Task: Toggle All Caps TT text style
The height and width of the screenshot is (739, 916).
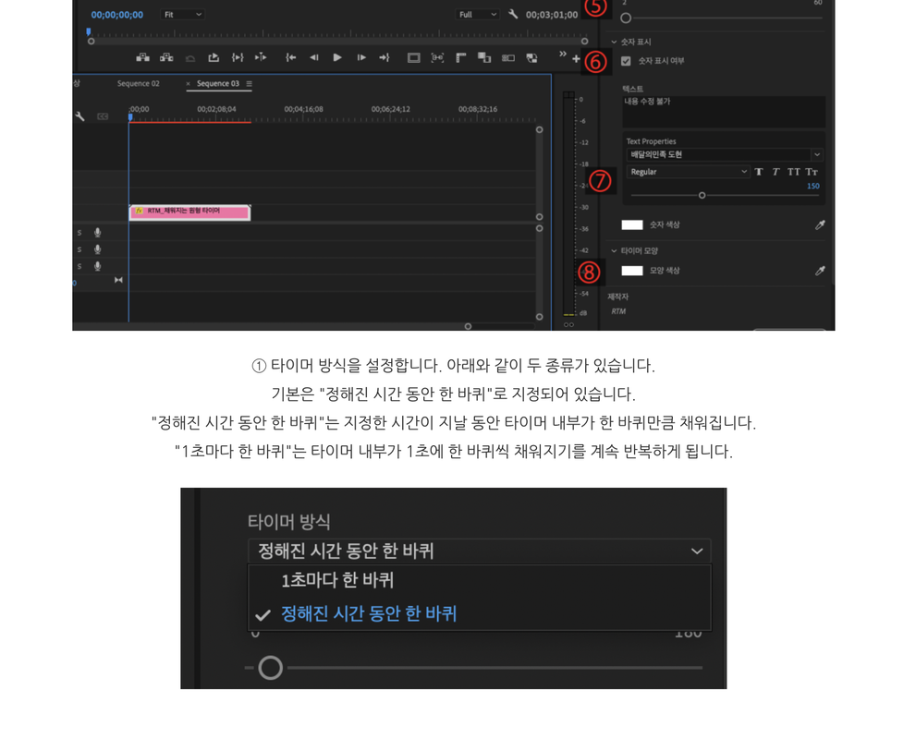Action: point(793,172)
